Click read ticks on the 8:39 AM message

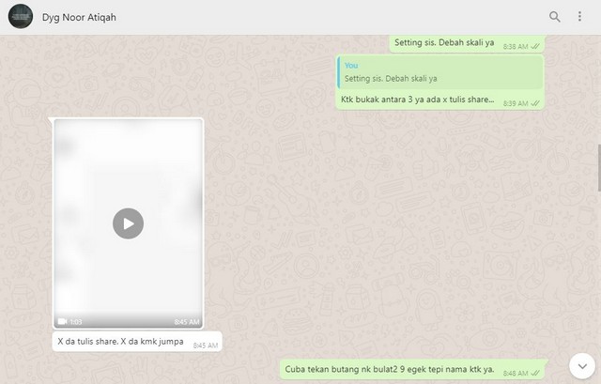[535, 102]
